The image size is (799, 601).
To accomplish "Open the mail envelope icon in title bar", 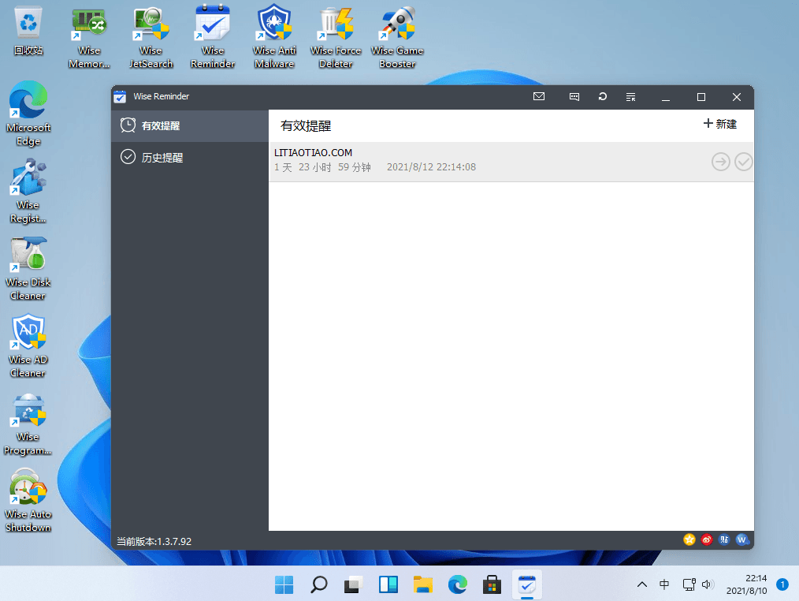I will [539, 96].
